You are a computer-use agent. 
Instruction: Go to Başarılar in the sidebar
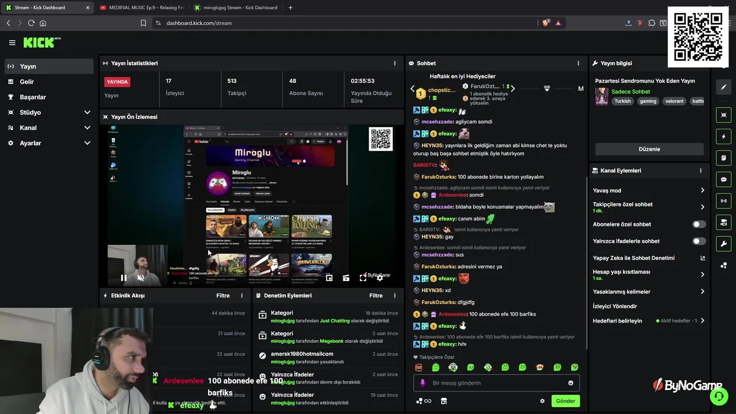click(x=48, y=97)
